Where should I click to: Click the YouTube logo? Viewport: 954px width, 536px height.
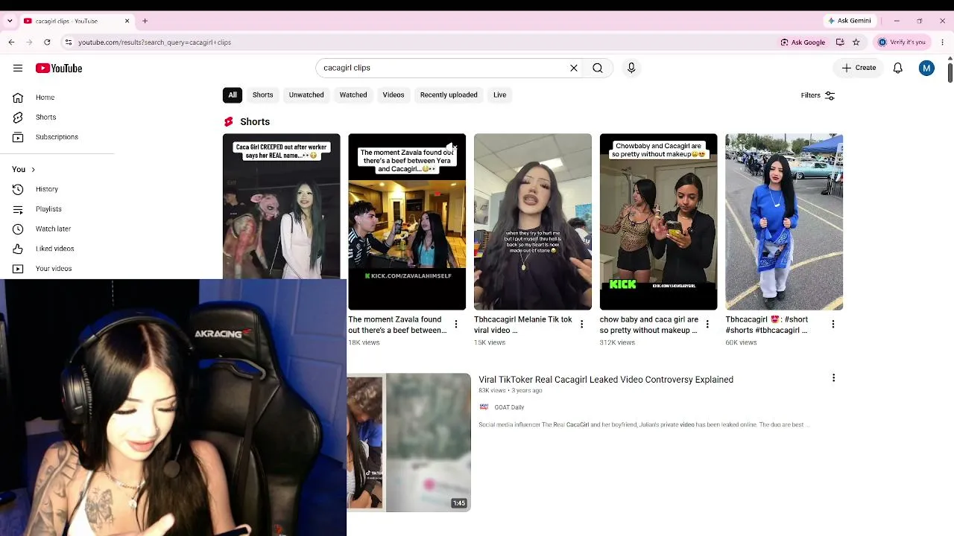[59, 68]
